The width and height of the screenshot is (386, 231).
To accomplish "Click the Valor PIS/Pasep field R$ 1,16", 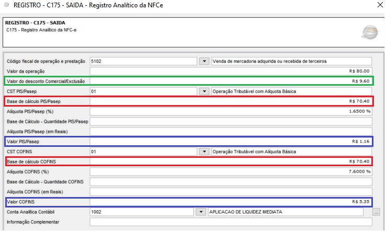I will [x=231, y=142].
